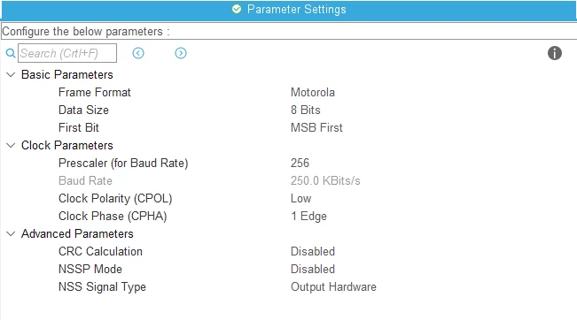Change Clock Polarity value Low
This screenshot has width=577, height=320.
click(301, 199)
